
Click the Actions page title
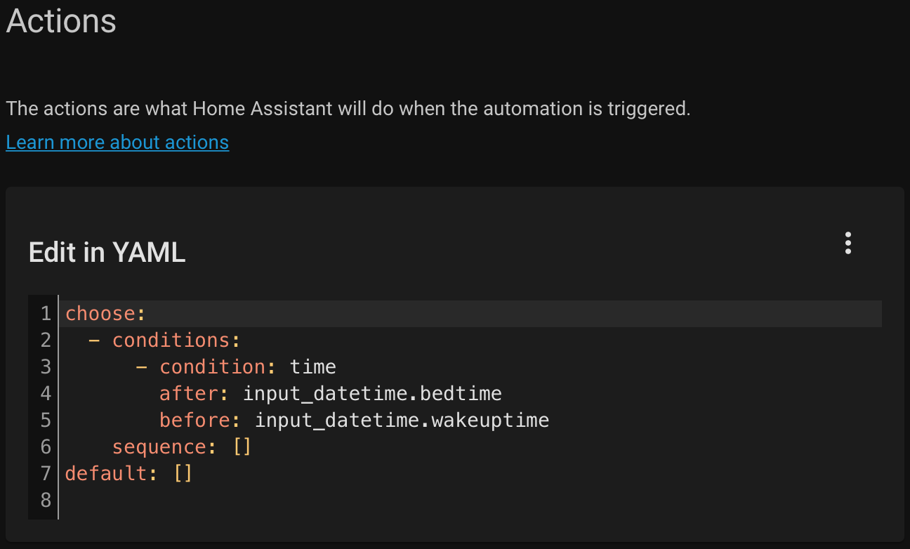(60, 21)
